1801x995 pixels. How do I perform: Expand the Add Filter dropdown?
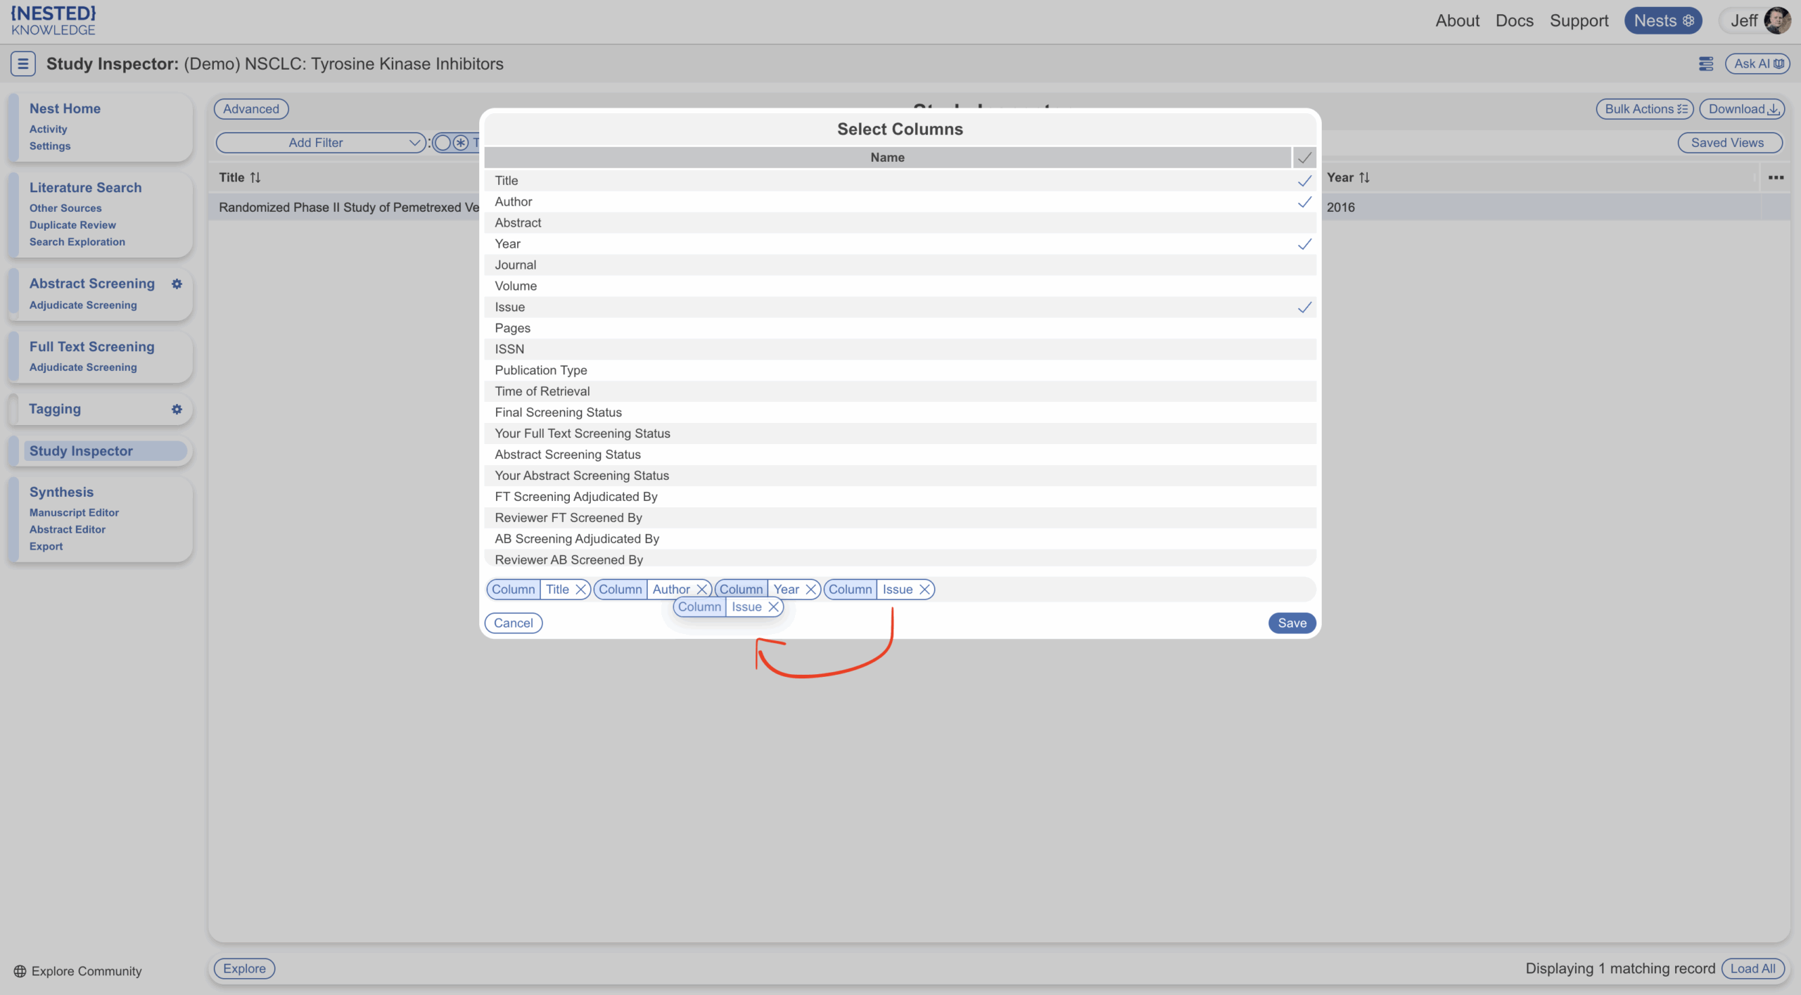click(321, 143)
